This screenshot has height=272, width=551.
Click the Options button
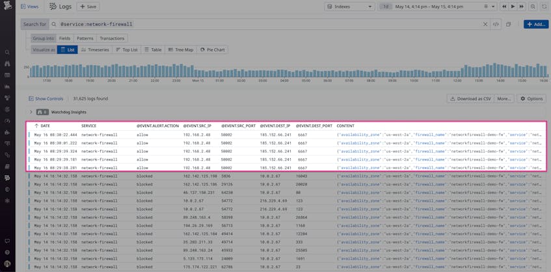pos(531,99)
